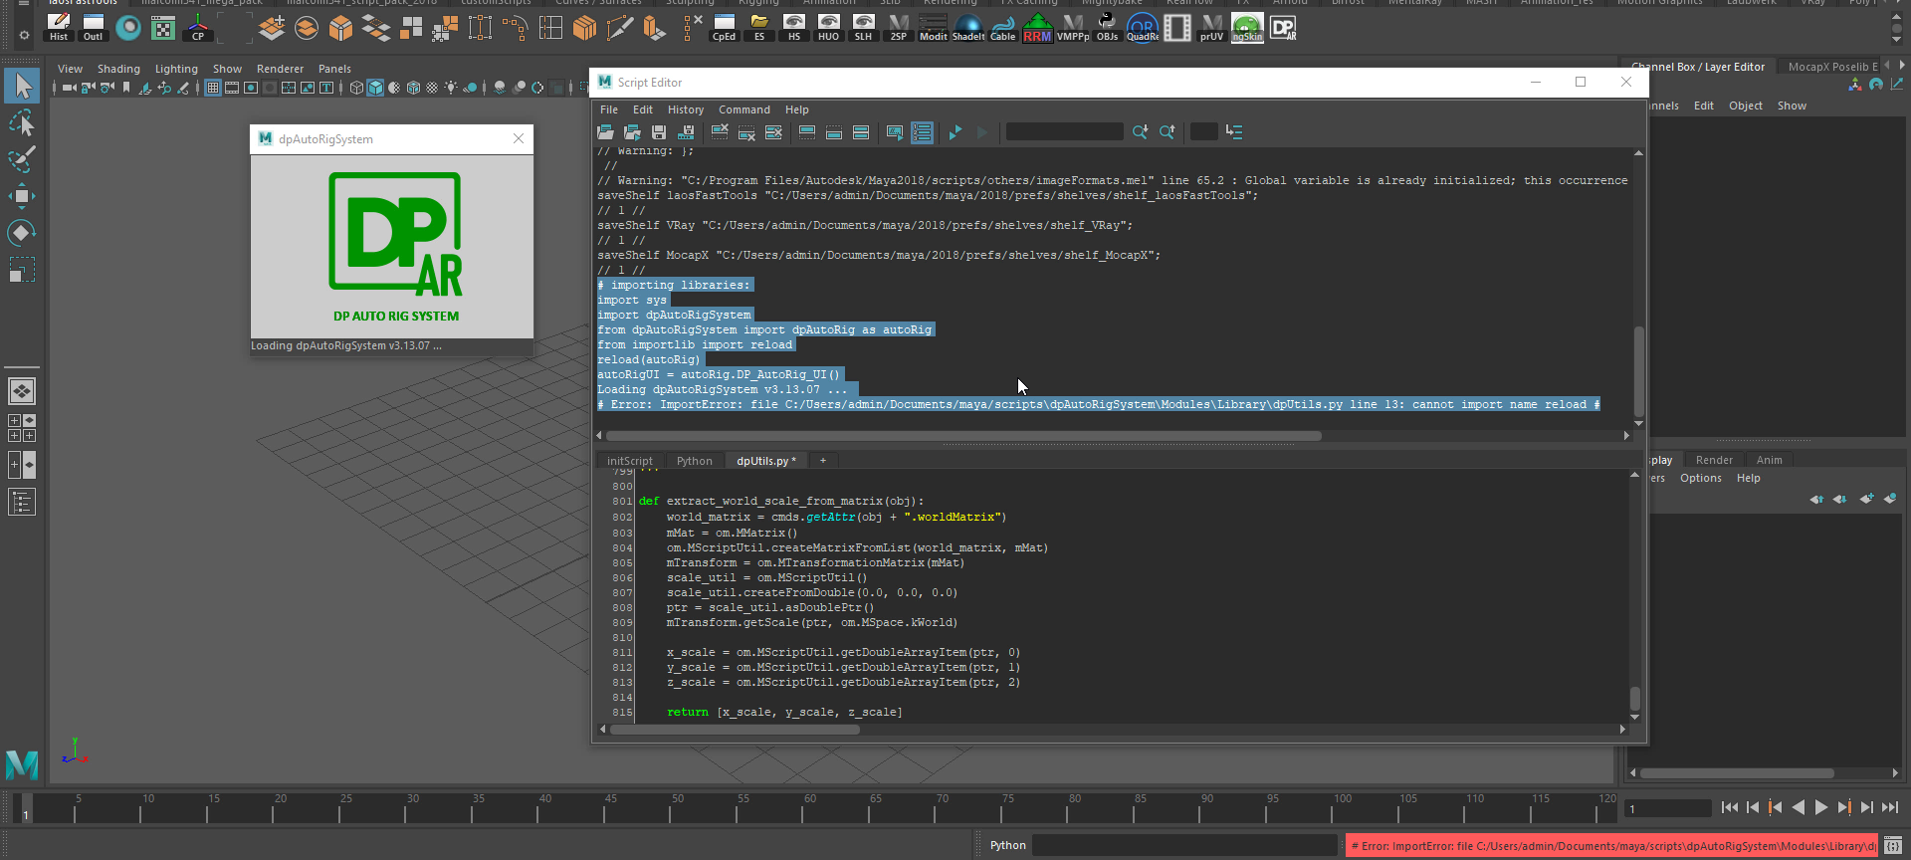Click Open Script folder icon
The width and height of the screenshot is (1911, 860).
[x=605, y=132]
